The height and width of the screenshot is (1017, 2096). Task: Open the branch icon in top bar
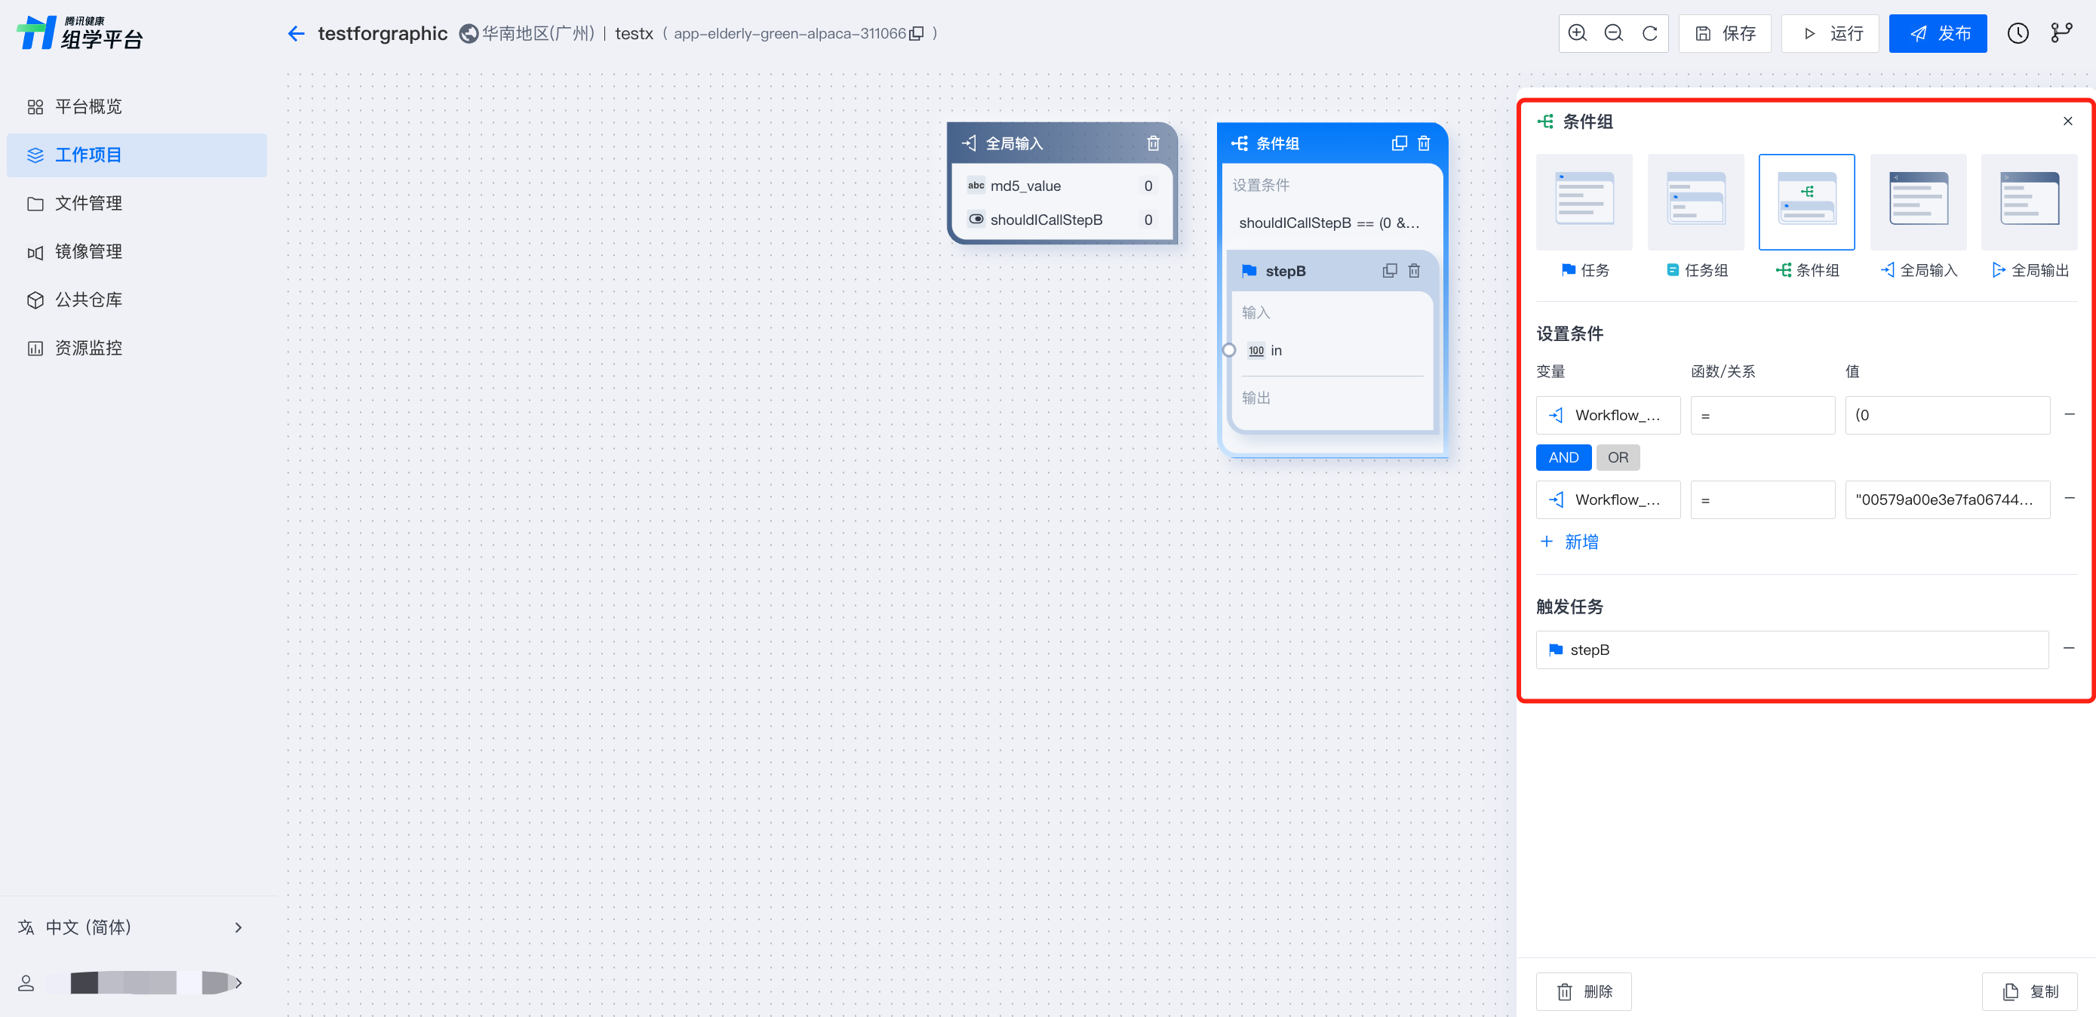[x=2061, y=33]
